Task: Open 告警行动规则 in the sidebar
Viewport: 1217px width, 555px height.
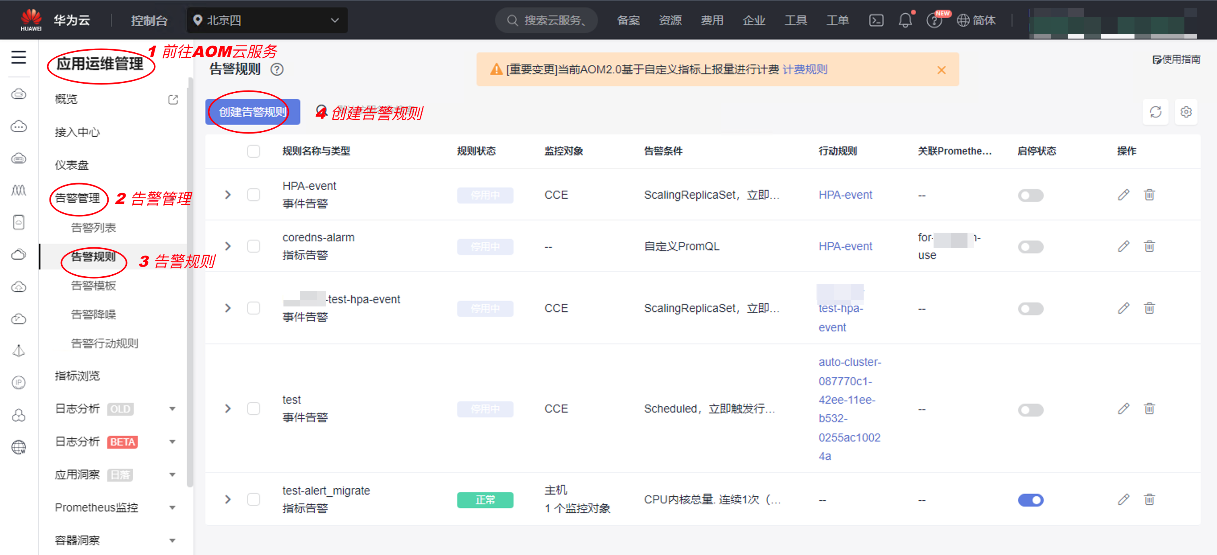Action: click(104, 343)
